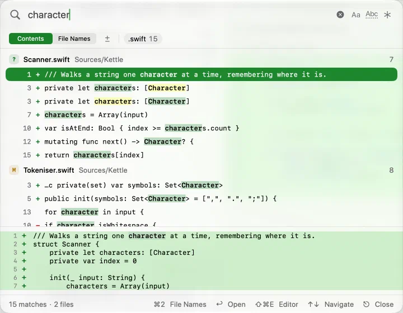Screen dimensions: 403x313
Task: Clear the search field with the X icon
Action: [340, 15]
